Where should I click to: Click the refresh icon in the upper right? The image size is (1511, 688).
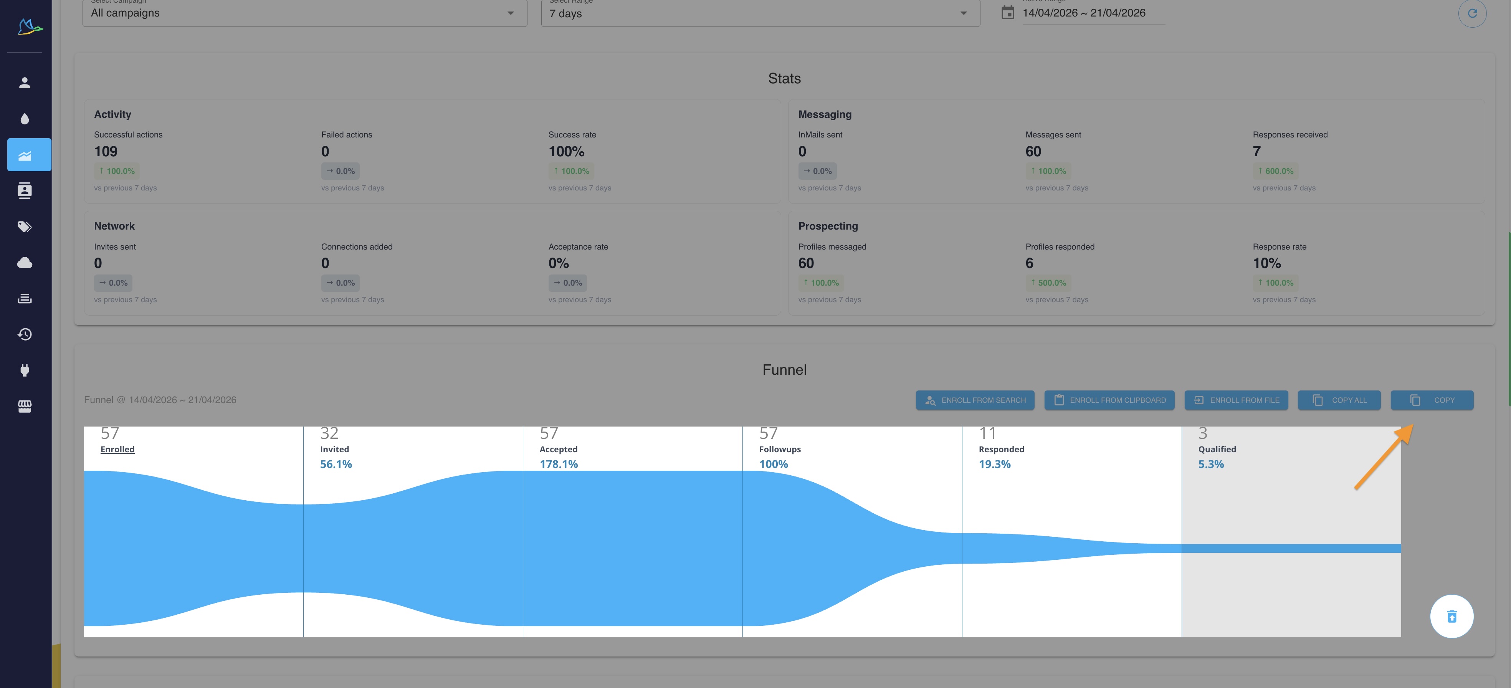pos(1472,13)
